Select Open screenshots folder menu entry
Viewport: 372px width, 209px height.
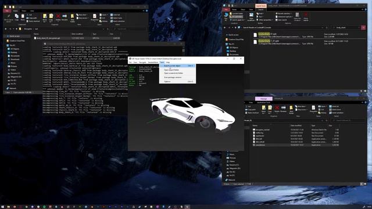[x=177, y=73]
